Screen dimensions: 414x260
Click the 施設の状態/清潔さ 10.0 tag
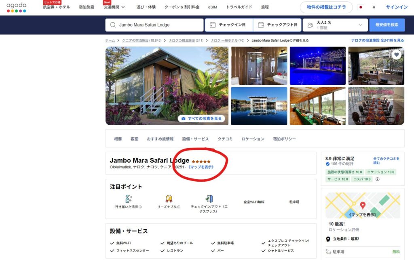point(344,172)
